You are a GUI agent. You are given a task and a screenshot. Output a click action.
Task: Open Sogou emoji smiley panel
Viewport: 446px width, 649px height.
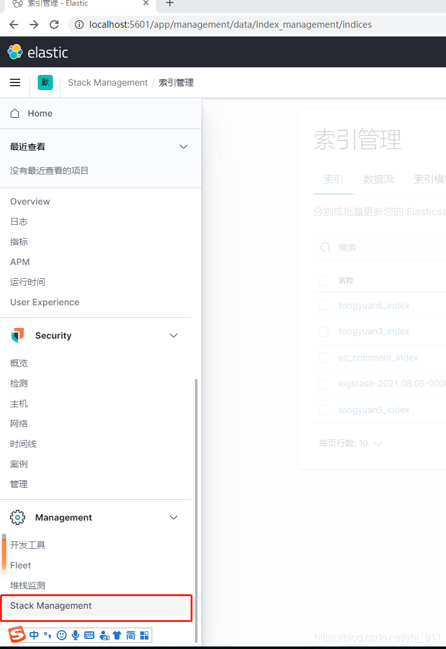62,635
